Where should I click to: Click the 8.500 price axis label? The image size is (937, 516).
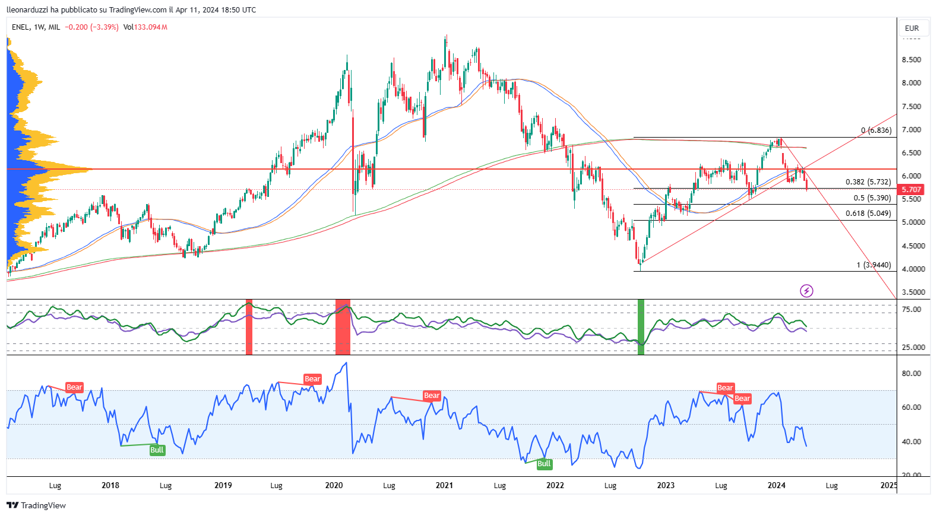coord(911,60)
